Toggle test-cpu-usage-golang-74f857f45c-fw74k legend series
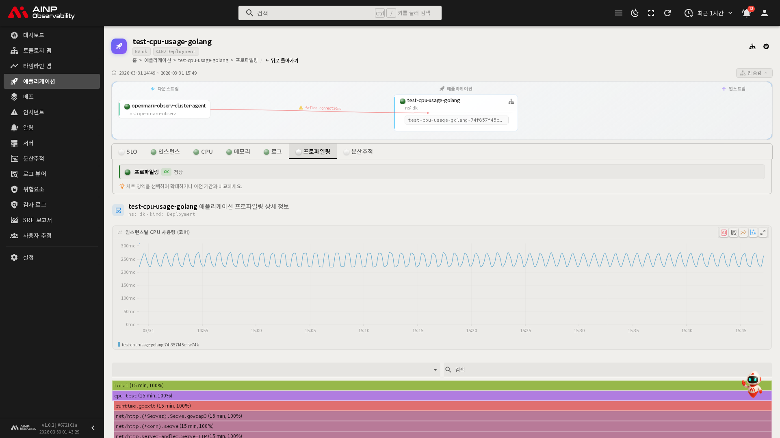 (160, 345)
